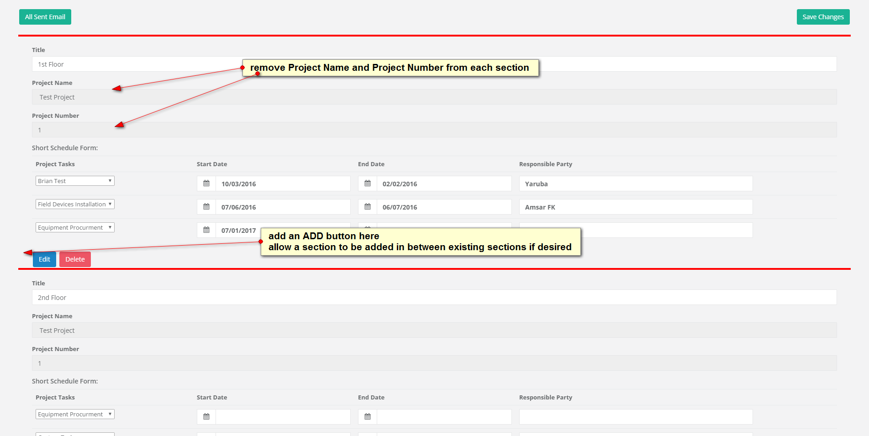Click Responsible Party header in 1st Floor section
Screen dimensions: 869x436
[546, 164]
